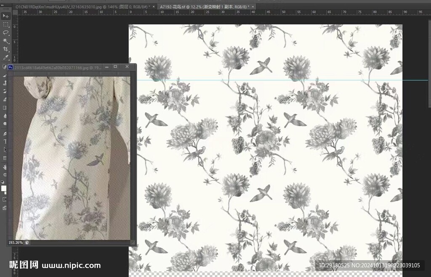This screenshot has width=431, height=277.
Task: Select the Eraser tool
Action: [x=4, y=99]
